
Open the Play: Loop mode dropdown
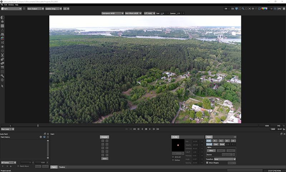click(x=7, y=129)
